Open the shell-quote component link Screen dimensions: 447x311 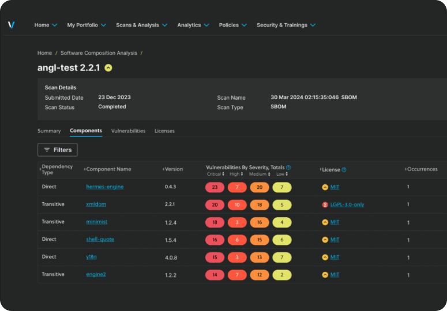tap(100, 239)
